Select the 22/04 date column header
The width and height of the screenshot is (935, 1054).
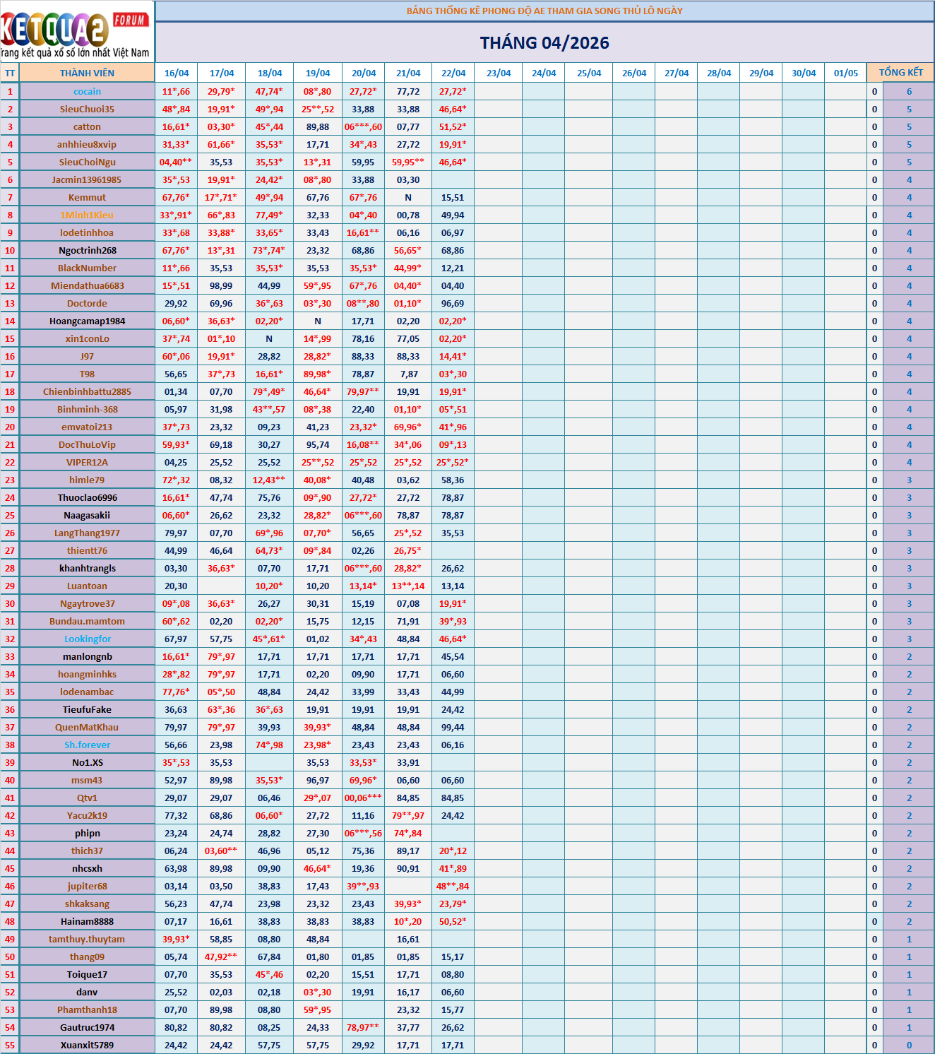point(453,73)
